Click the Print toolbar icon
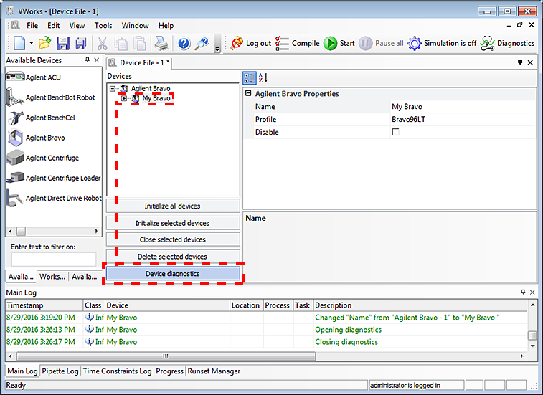 (163, 43)
